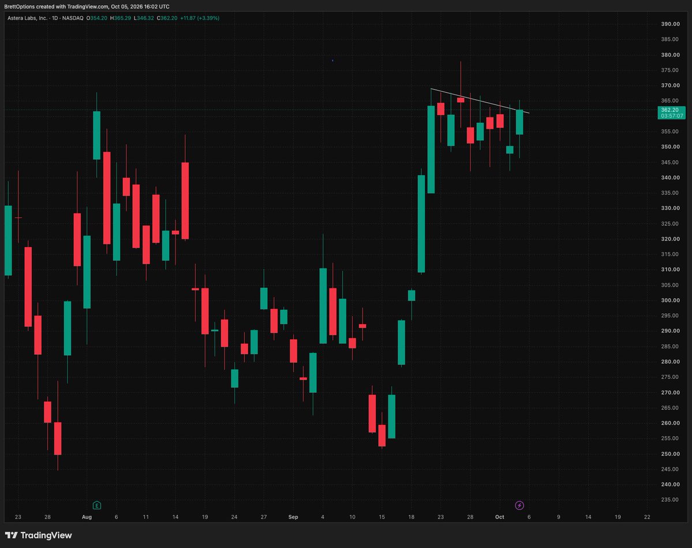Click the 18 date label on time axis
The width and height of the screenshot is (692, 548).
point(412,517)
